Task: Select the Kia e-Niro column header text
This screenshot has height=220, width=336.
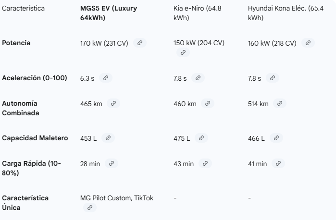Action: (x=198, y=13)
